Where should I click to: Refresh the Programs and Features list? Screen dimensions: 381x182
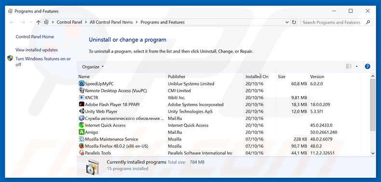coord(294,22)
